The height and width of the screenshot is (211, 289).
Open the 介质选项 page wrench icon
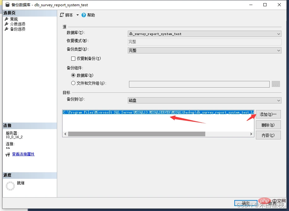(x=7, y=24)
